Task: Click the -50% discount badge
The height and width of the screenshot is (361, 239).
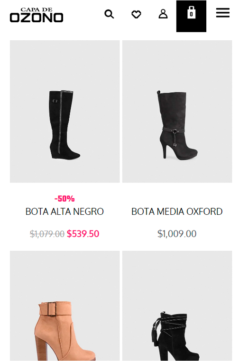Action: [x=64, y=198]
